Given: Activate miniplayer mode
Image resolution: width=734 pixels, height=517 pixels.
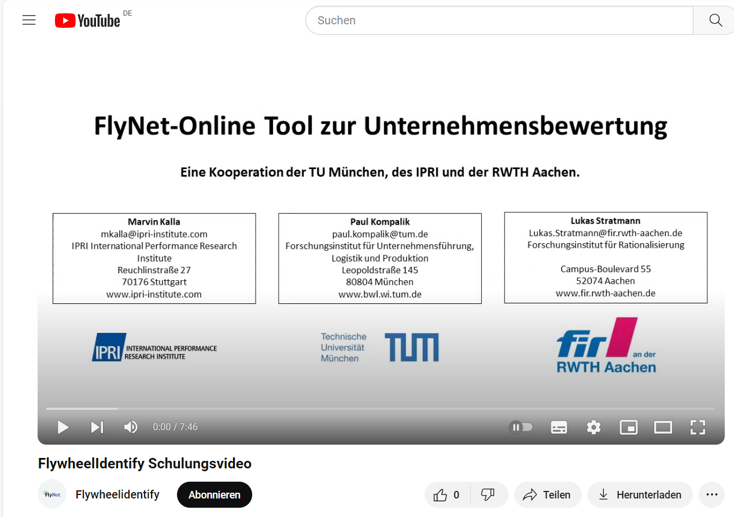Looking at the screenshot, I should (x=628, y=427).
